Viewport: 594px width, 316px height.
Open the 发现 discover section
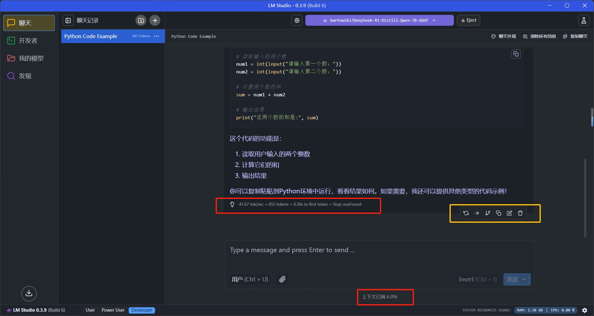(29, 76)
